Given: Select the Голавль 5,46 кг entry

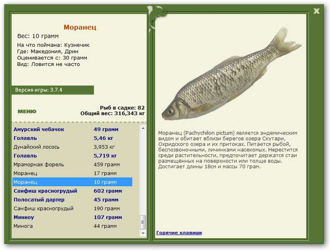Looking at the screenshot, I should 25,138.
